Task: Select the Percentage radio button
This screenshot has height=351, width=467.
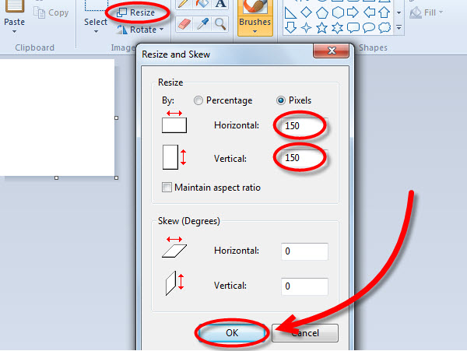Action: click(x=199, y=100)
